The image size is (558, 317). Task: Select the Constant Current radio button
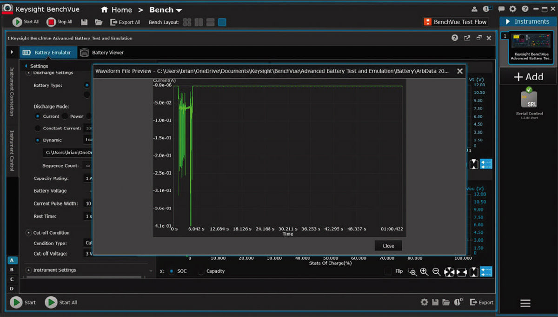38,128
